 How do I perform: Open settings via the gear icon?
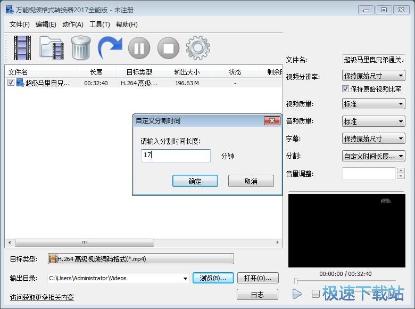(x=198, y=48)
